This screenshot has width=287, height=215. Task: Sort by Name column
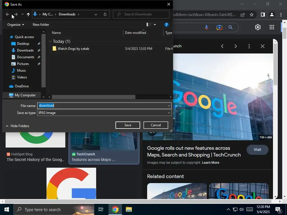click(x=56, y=33)
